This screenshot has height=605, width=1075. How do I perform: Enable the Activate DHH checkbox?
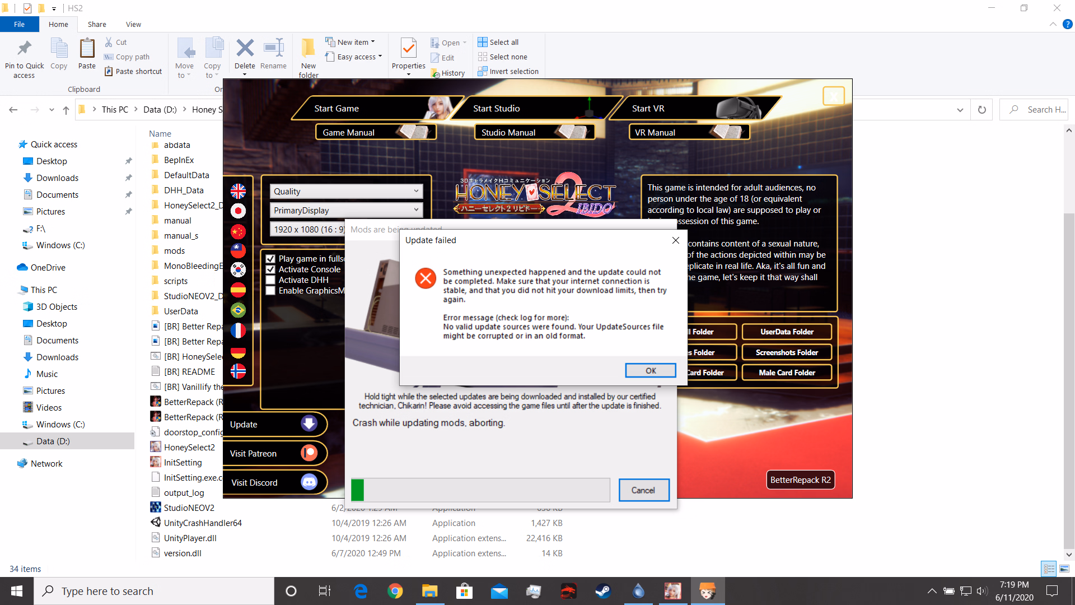[270, 280]
